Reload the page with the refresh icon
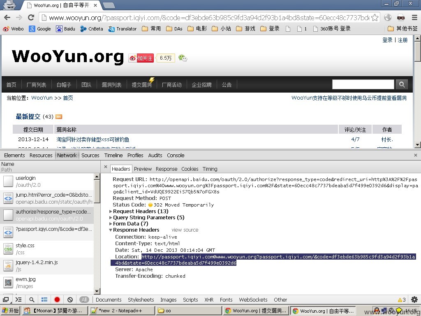This screenshot has width=421, height=316. pyautogui.click(x=31, y=18)
